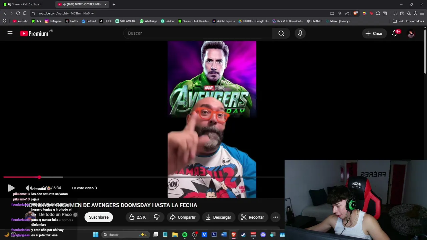Open Brave Shields lion icon

[x=355, y=13]
